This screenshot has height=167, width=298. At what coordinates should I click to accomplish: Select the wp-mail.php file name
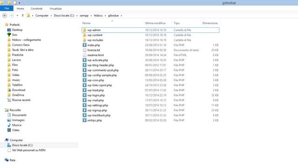(95, 100)
